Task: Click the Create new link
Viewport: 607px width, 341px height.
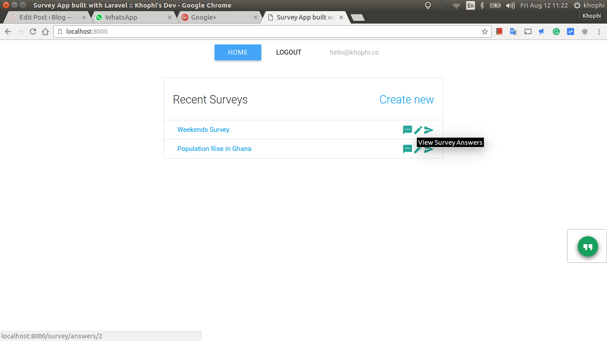Action: click(407, 99)
